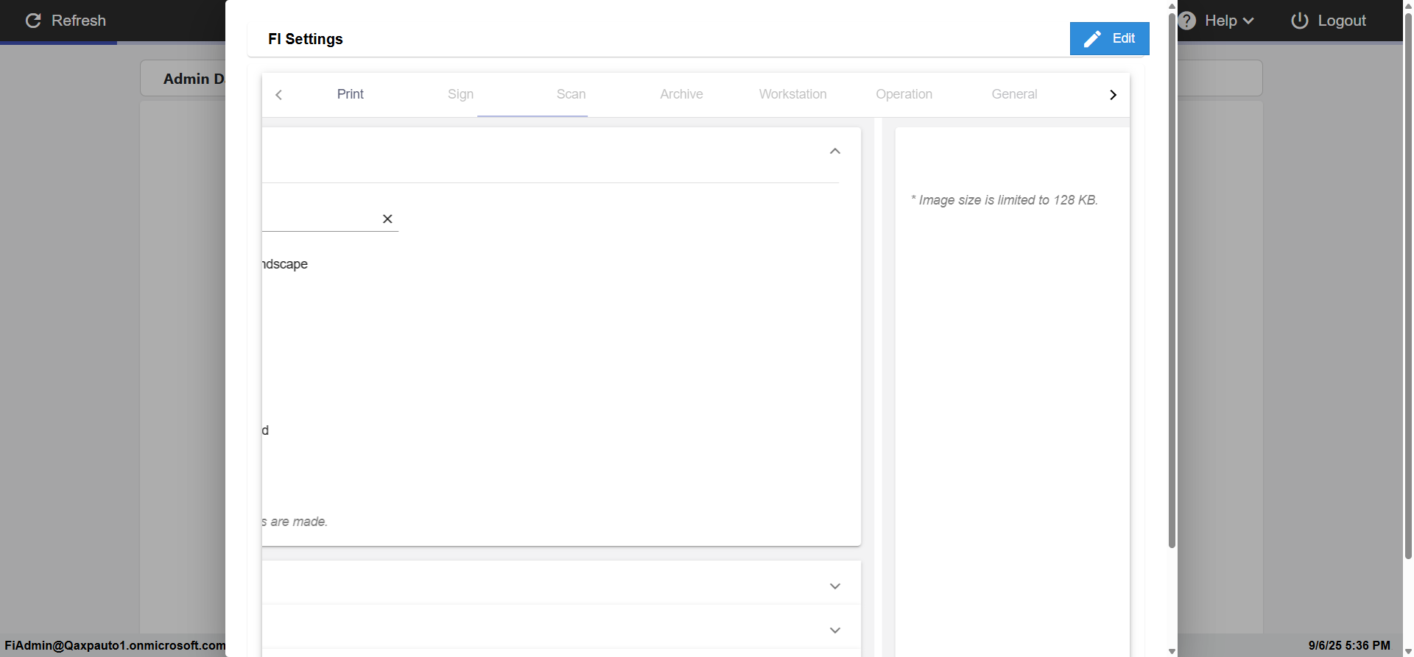Image resolution: width=1414 pixels, height=657 pixels.
Task: Switch to the General tab
Action: tap(1014, 94)
